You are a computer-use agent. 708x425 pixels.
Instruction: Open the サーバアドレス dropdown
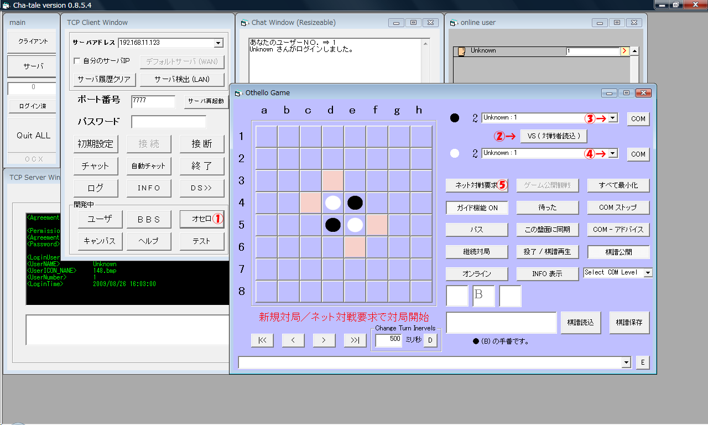(x=218, y=43)
